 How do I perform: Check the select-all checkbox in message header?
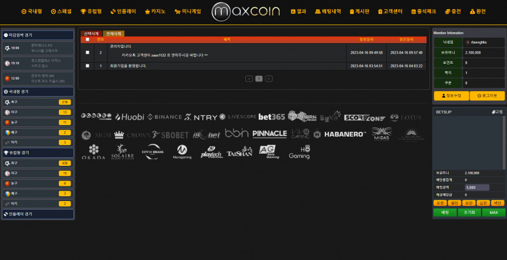[87, 39]
